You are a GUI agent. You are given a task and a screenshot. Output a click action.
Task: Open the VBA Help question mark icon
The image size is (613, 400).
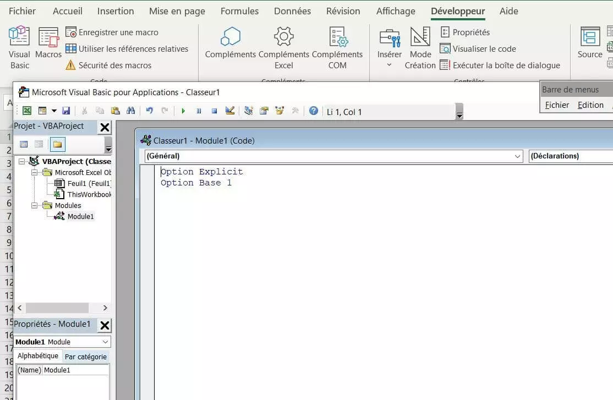[313, 111]
